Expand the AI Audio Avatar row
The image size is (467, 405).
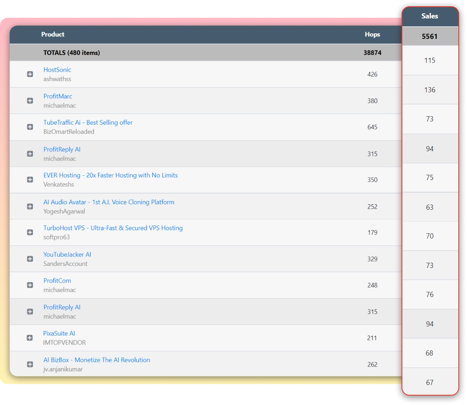coord(30,207)
